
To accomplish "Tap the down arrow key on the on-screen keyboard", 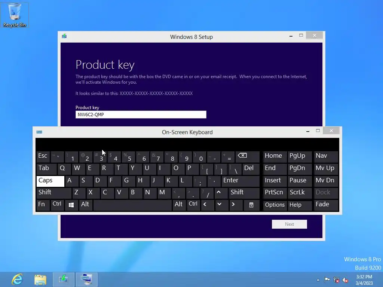I will [222, 205].
